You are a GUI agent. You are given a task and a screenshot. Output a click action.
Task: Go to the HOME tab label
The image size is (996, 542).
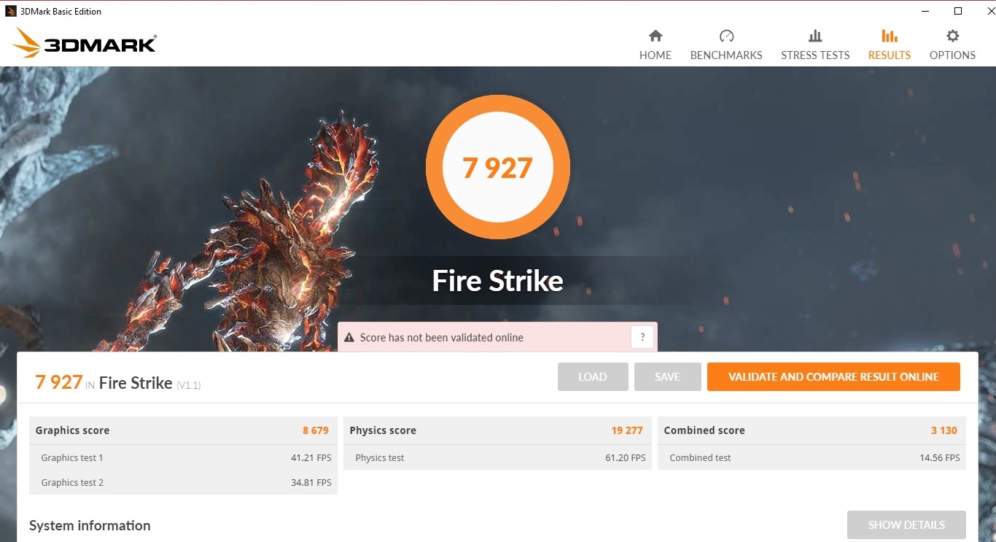click(x=655, y=55)
